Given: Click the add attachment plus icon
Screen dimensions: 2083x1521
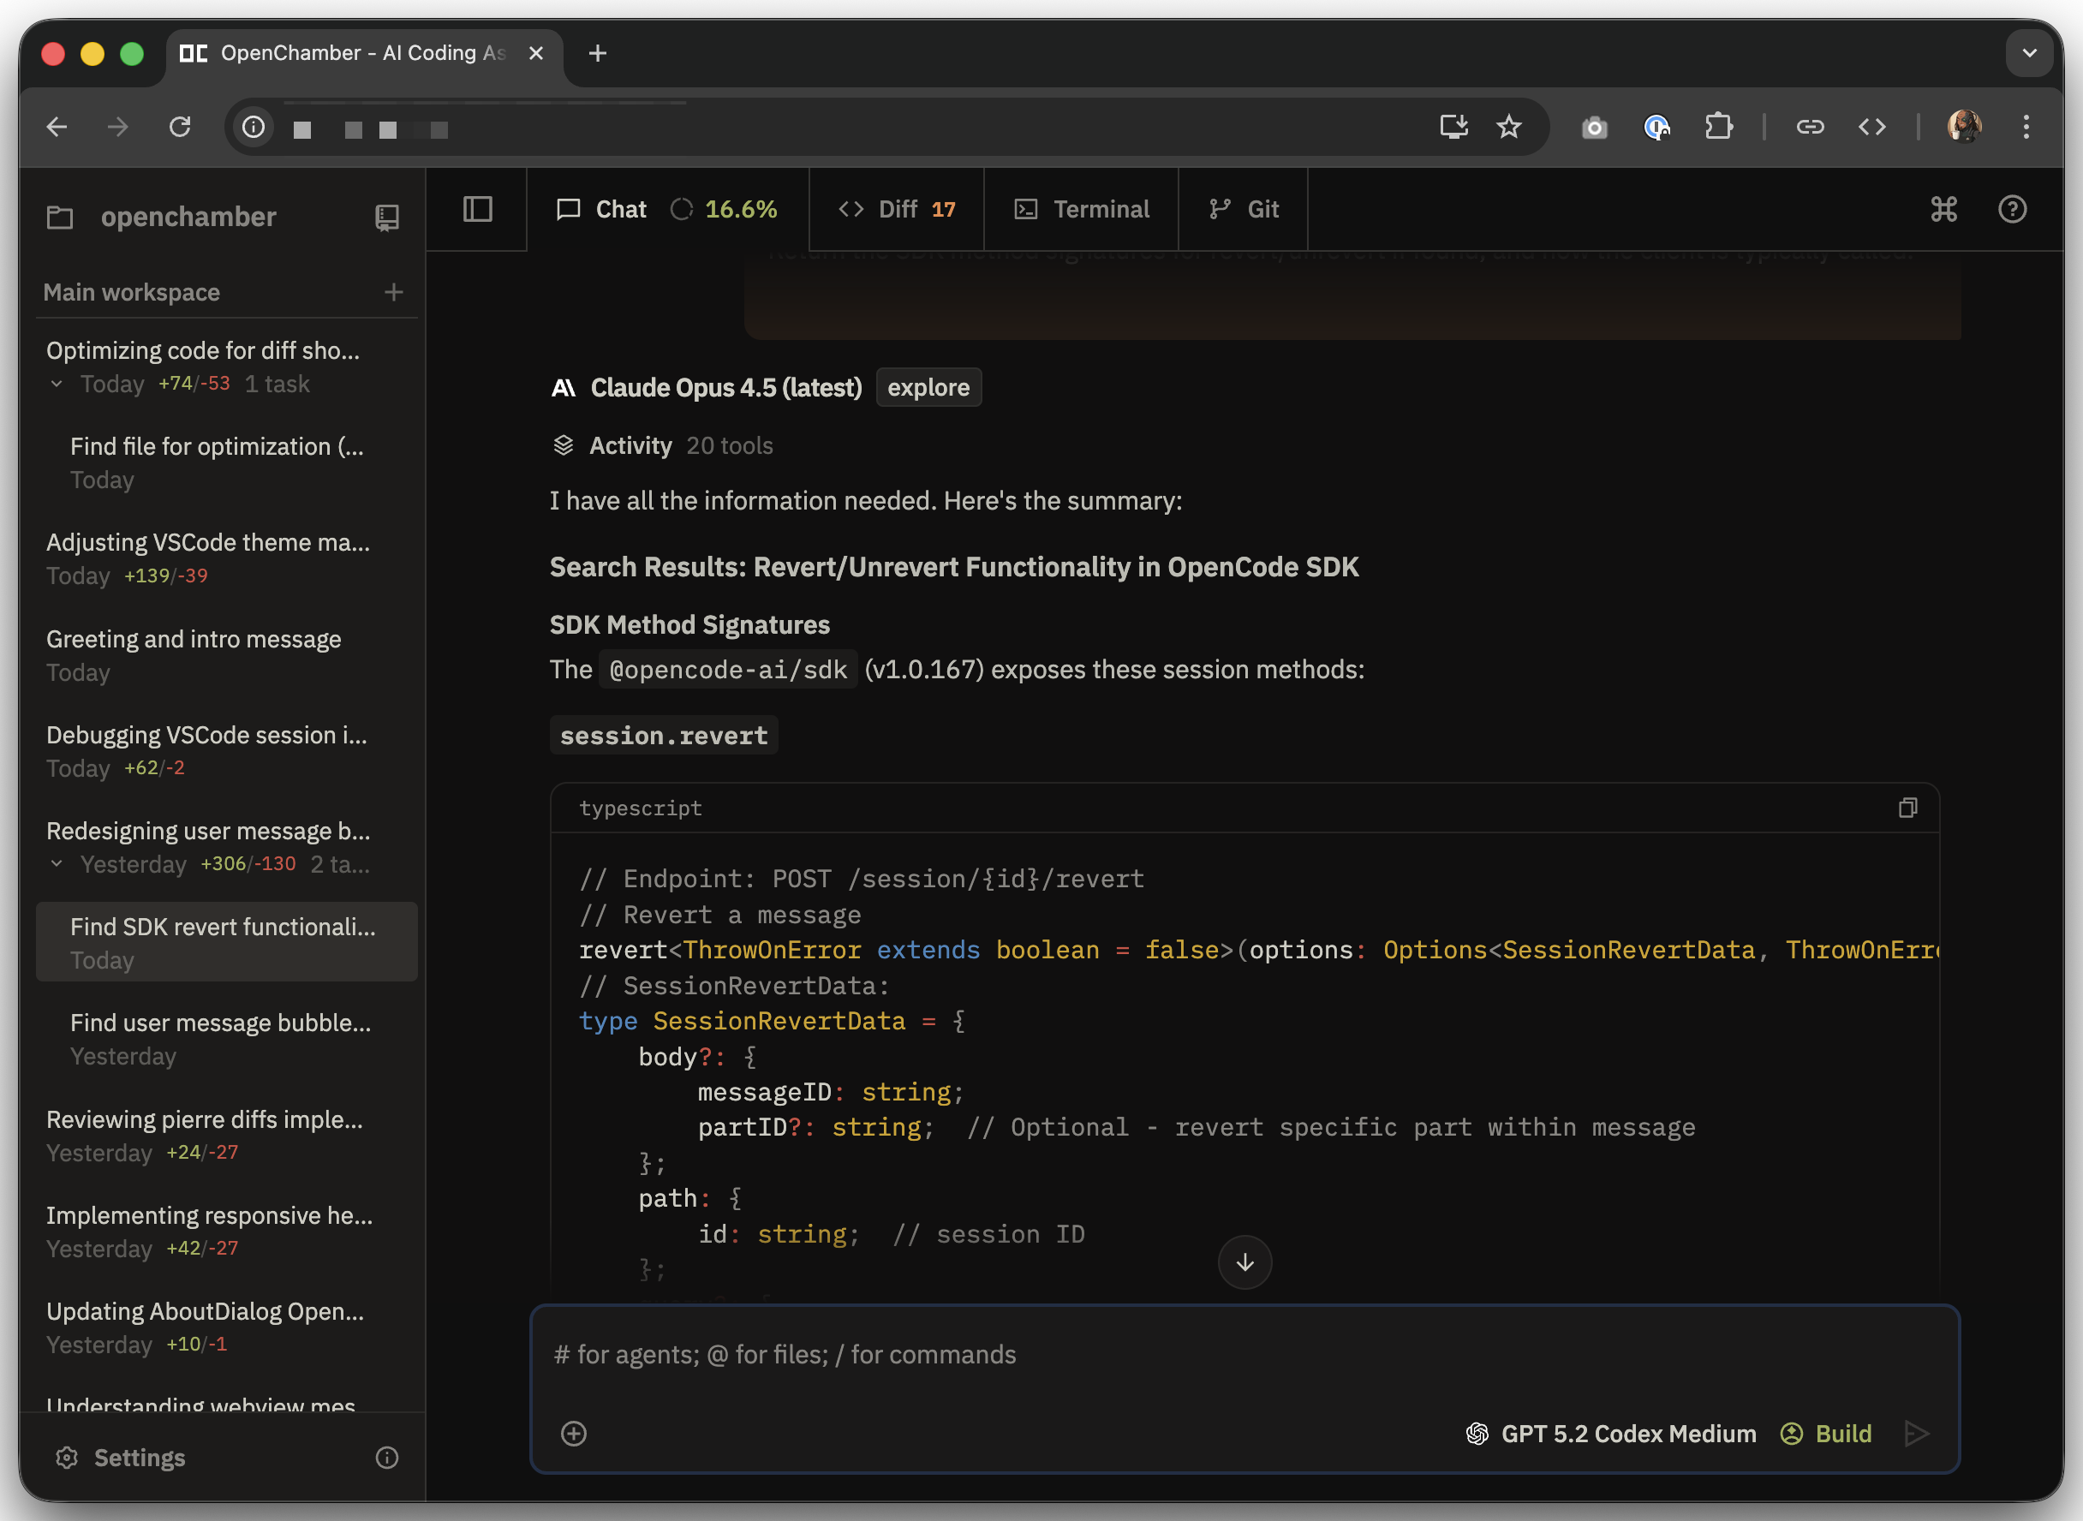Looking at the screenshot, I should 574,1434.
